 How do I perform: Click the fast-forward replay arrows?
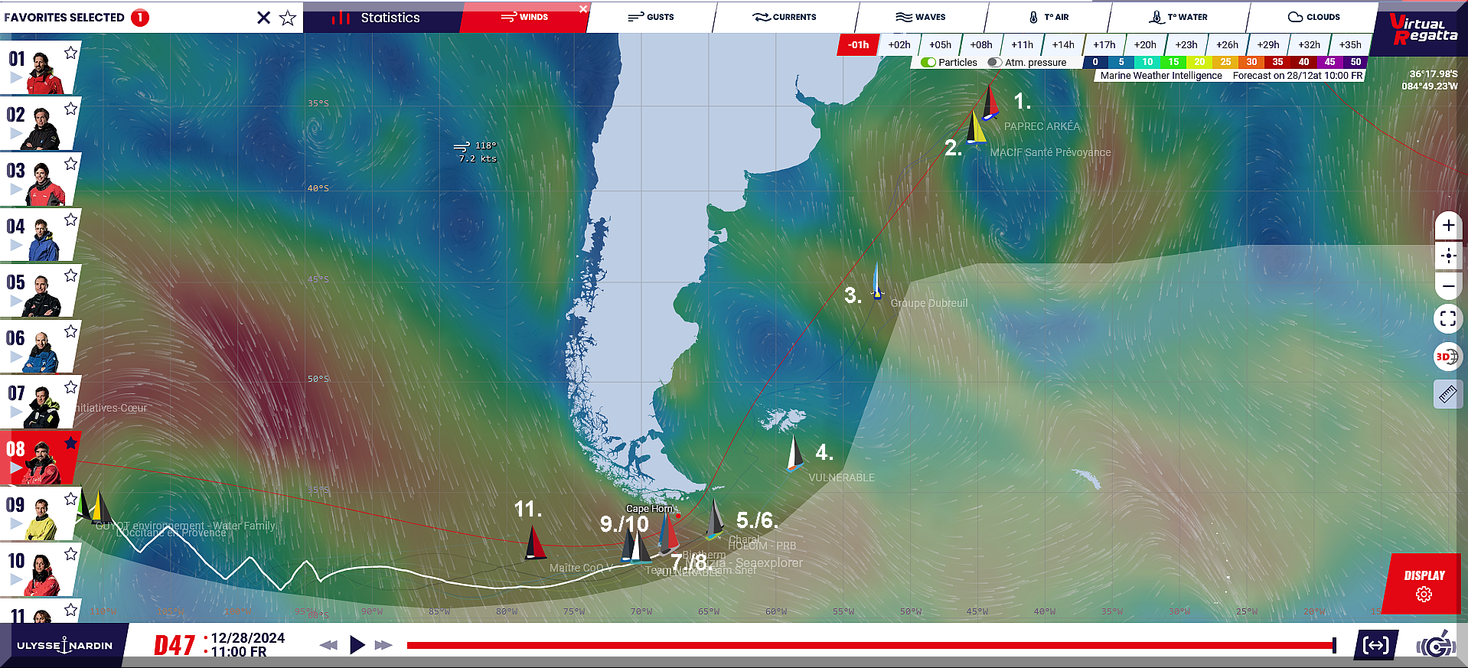click(x=383, y=645)
